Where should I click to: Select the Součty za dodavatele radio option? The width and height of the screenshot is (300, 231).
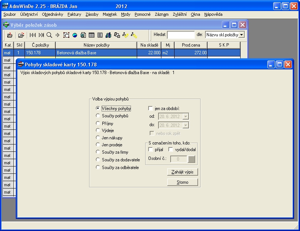click(x=98, y=159)
